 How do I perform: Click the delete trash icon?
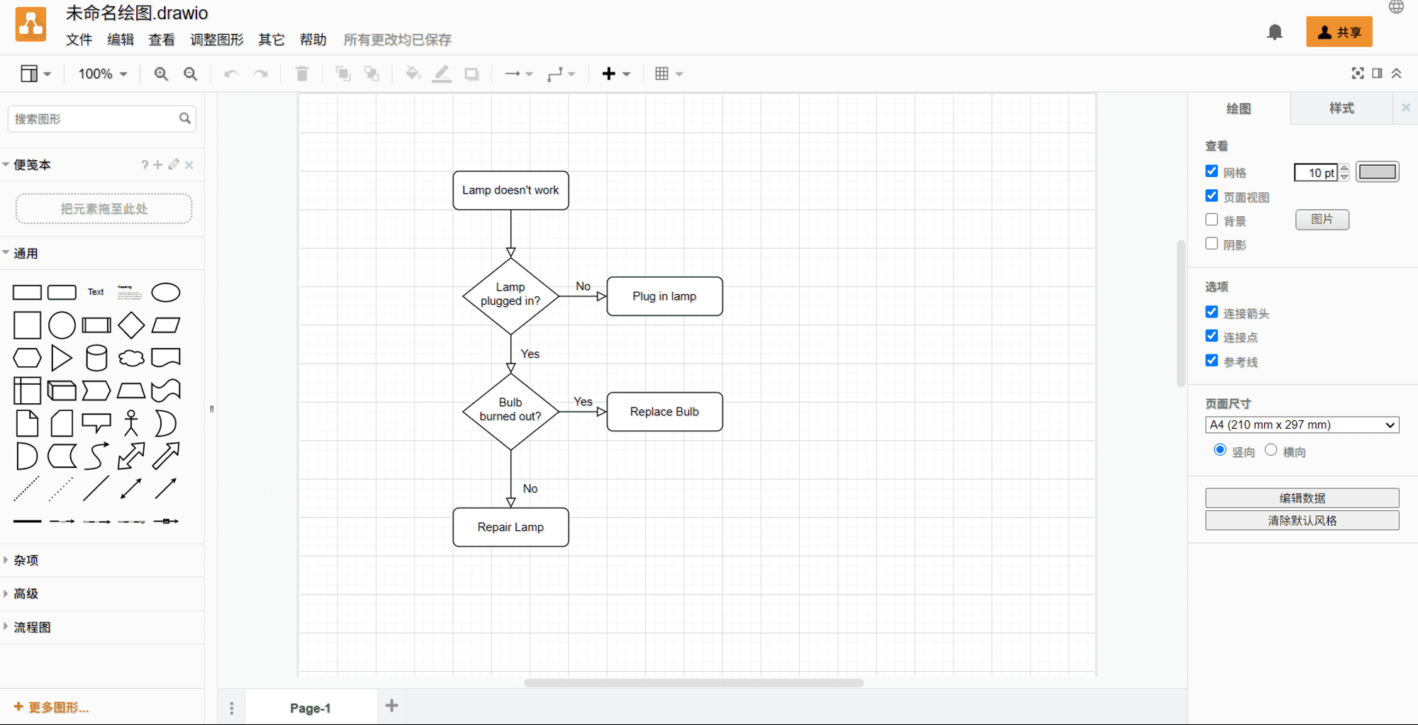pos(302,74)
